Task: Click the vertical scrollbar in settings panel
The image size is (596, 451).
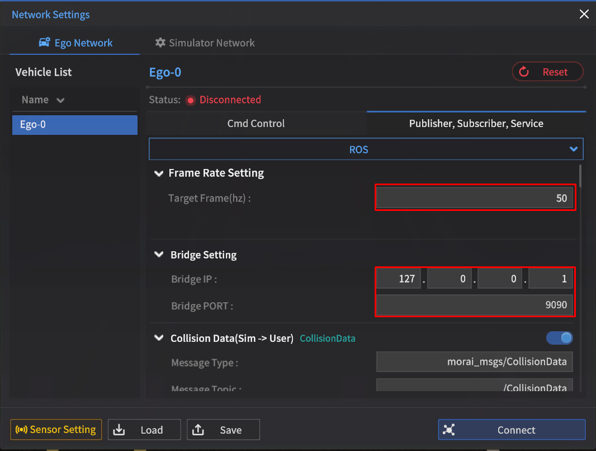Action: [580, 176]
